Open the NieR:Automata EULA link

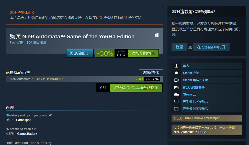point(190,132)
